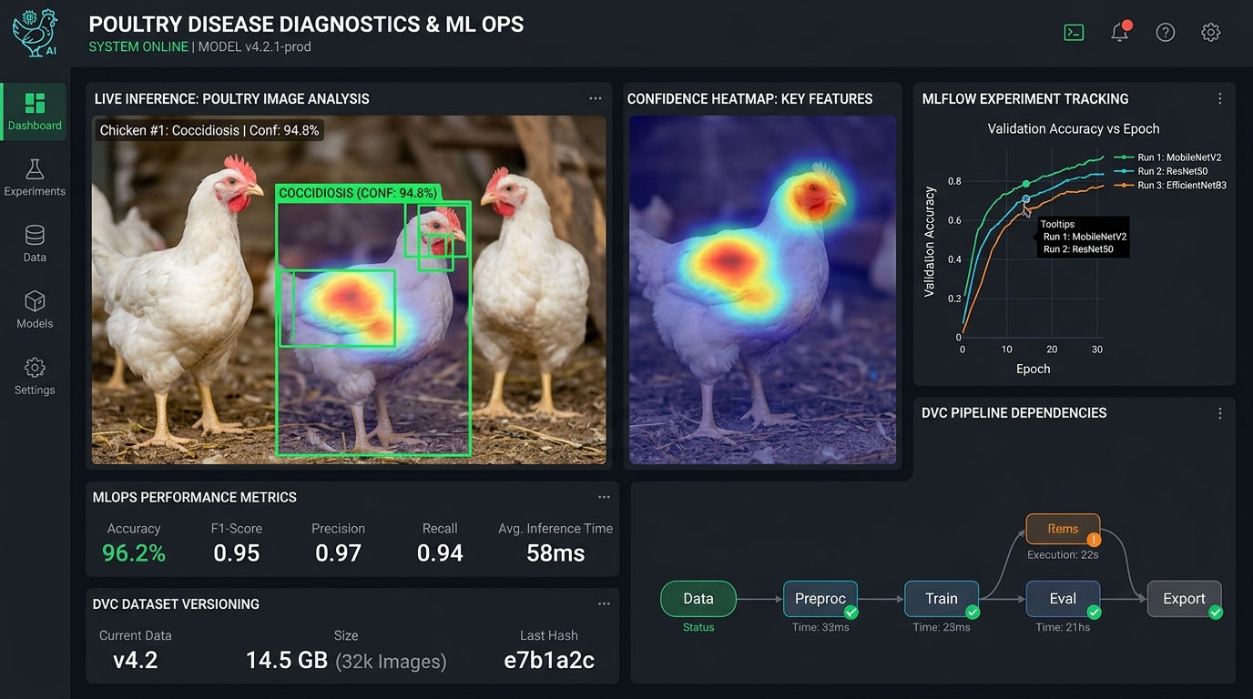Click the Eval pipeline node

click(1063, 599)
